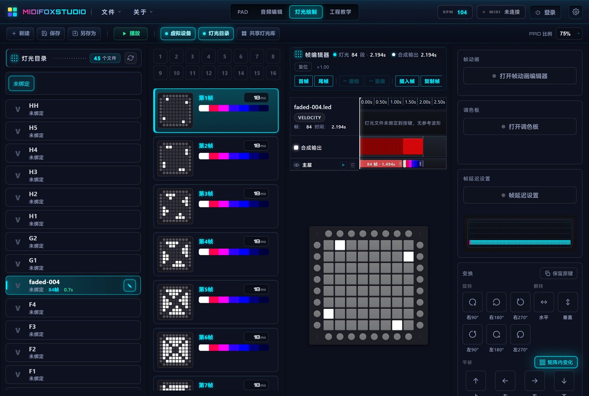Screen dimensions: 589x396
Task: Toggle 合成输出 checkbox
Action: coord(296,148)
